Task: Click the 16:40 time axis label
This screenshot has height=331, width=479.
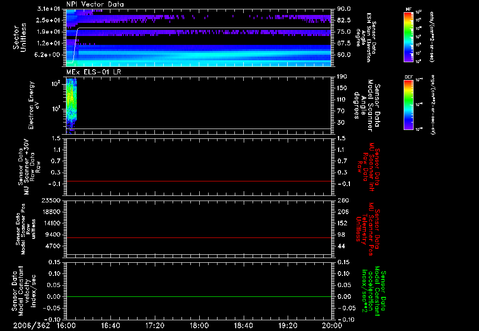Action: click(x=110, y=325)
